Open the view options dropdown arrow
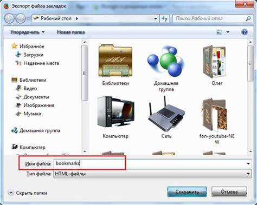This screenshot has width=257, height=205. [x=228, y=32]
